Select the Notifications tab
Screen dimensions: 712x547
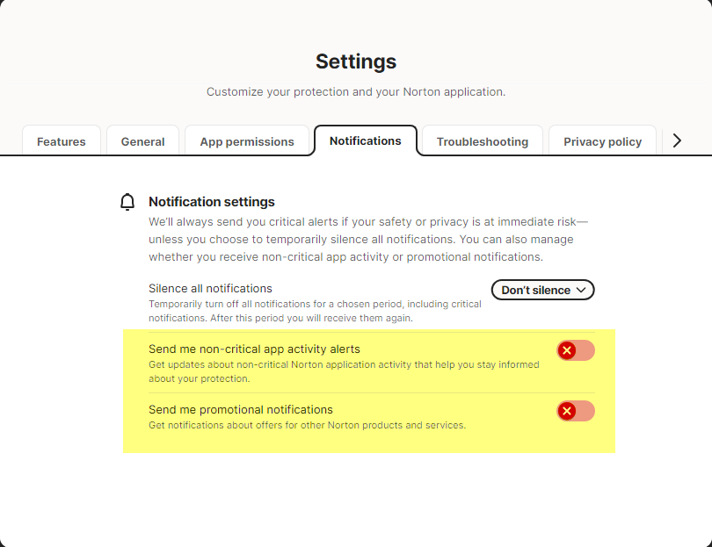pyautogui.click(x=365, y=140)
